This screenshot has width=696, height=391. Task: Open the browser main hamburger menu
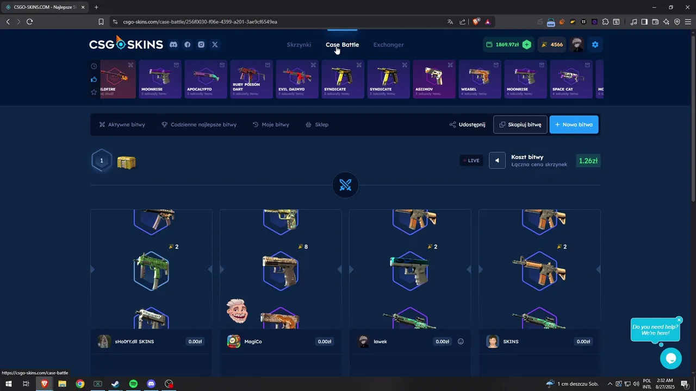[688, 22]
